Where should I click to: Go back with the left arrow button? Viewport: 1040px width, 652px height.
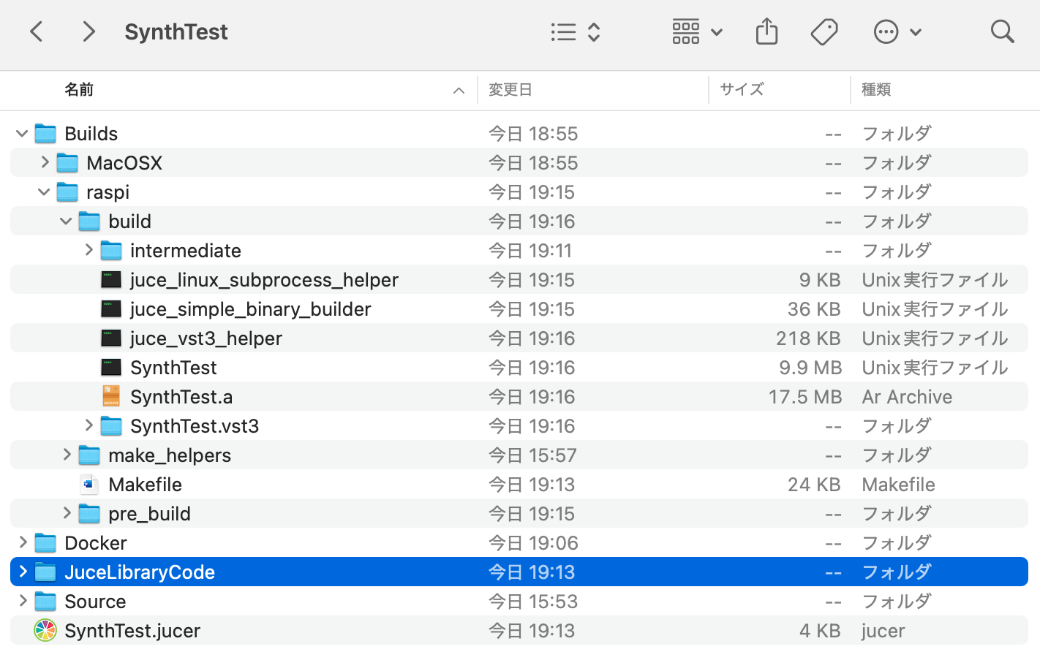pos(37,31)
